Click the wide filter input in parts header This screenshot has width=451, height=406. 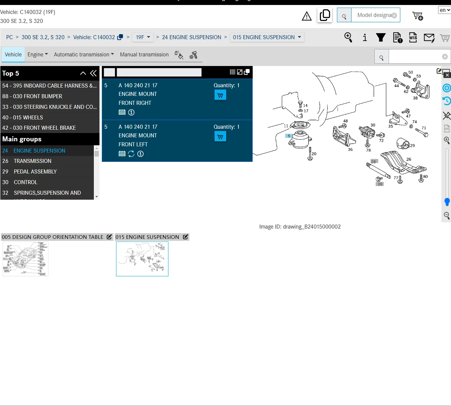pyautogui.click(x=159, y=72)
